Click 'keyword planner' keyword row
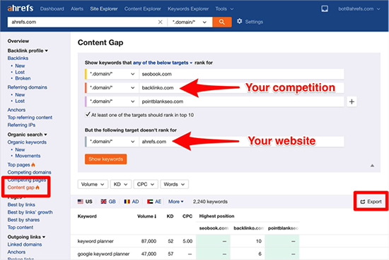This screenshot has width=389, height=260. (95, 241)
